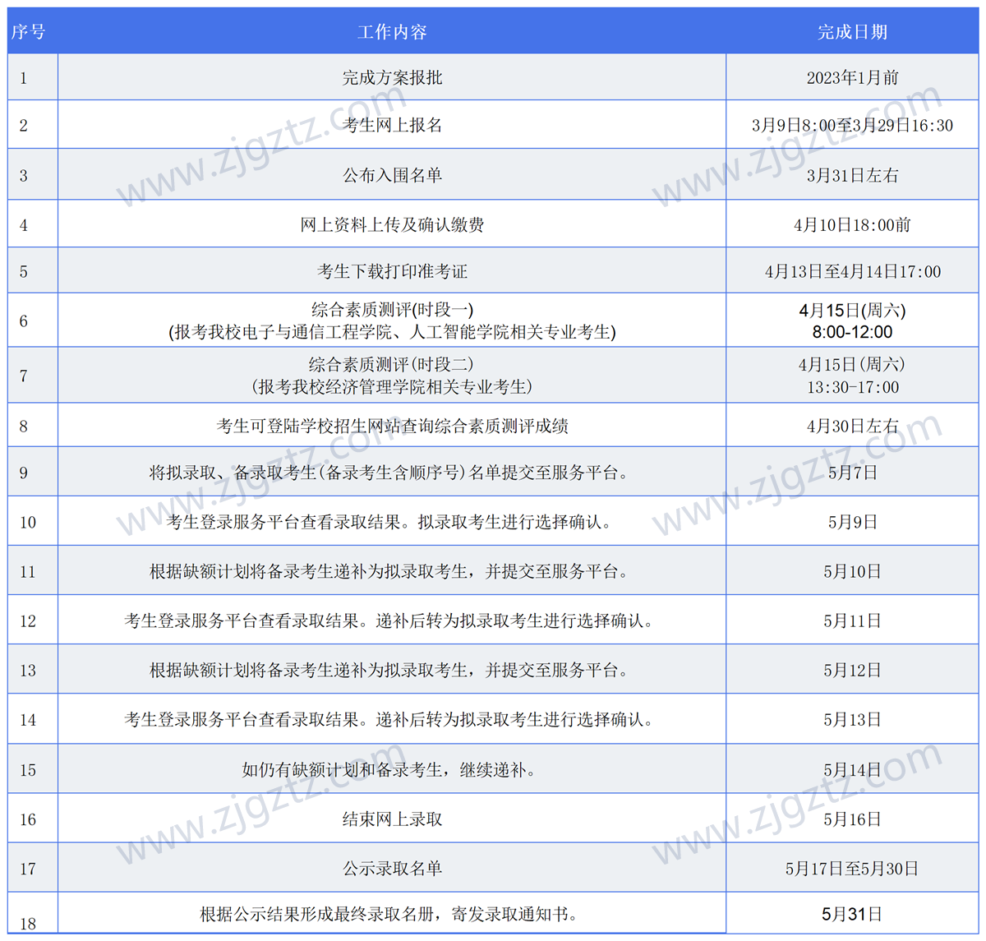Click 考生登录服务平台查看录取结果 in row 10
This screenshot has width=986, height=941.
click(392, 521)
